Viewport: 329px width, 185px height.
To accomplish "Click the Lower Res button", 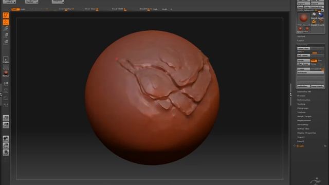I will (x=303, y=49).
